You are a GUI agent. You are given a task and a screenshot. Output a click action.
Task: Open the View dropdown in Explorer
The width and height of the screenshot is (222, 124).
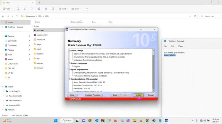pyautogui.click(x=76, y=9)
